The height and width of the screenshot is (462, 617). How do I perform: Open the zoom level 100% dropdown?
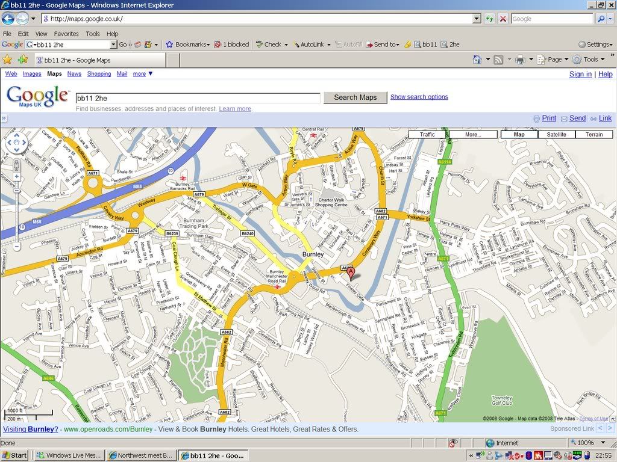(603, 443)
